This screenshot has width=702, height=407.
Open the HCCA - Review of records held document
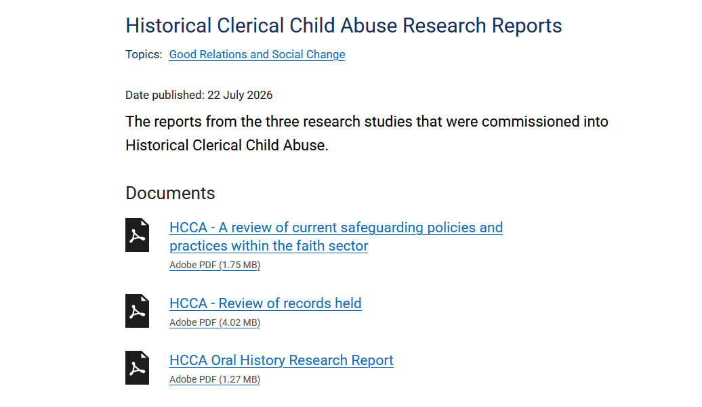(x=266, y=303)
